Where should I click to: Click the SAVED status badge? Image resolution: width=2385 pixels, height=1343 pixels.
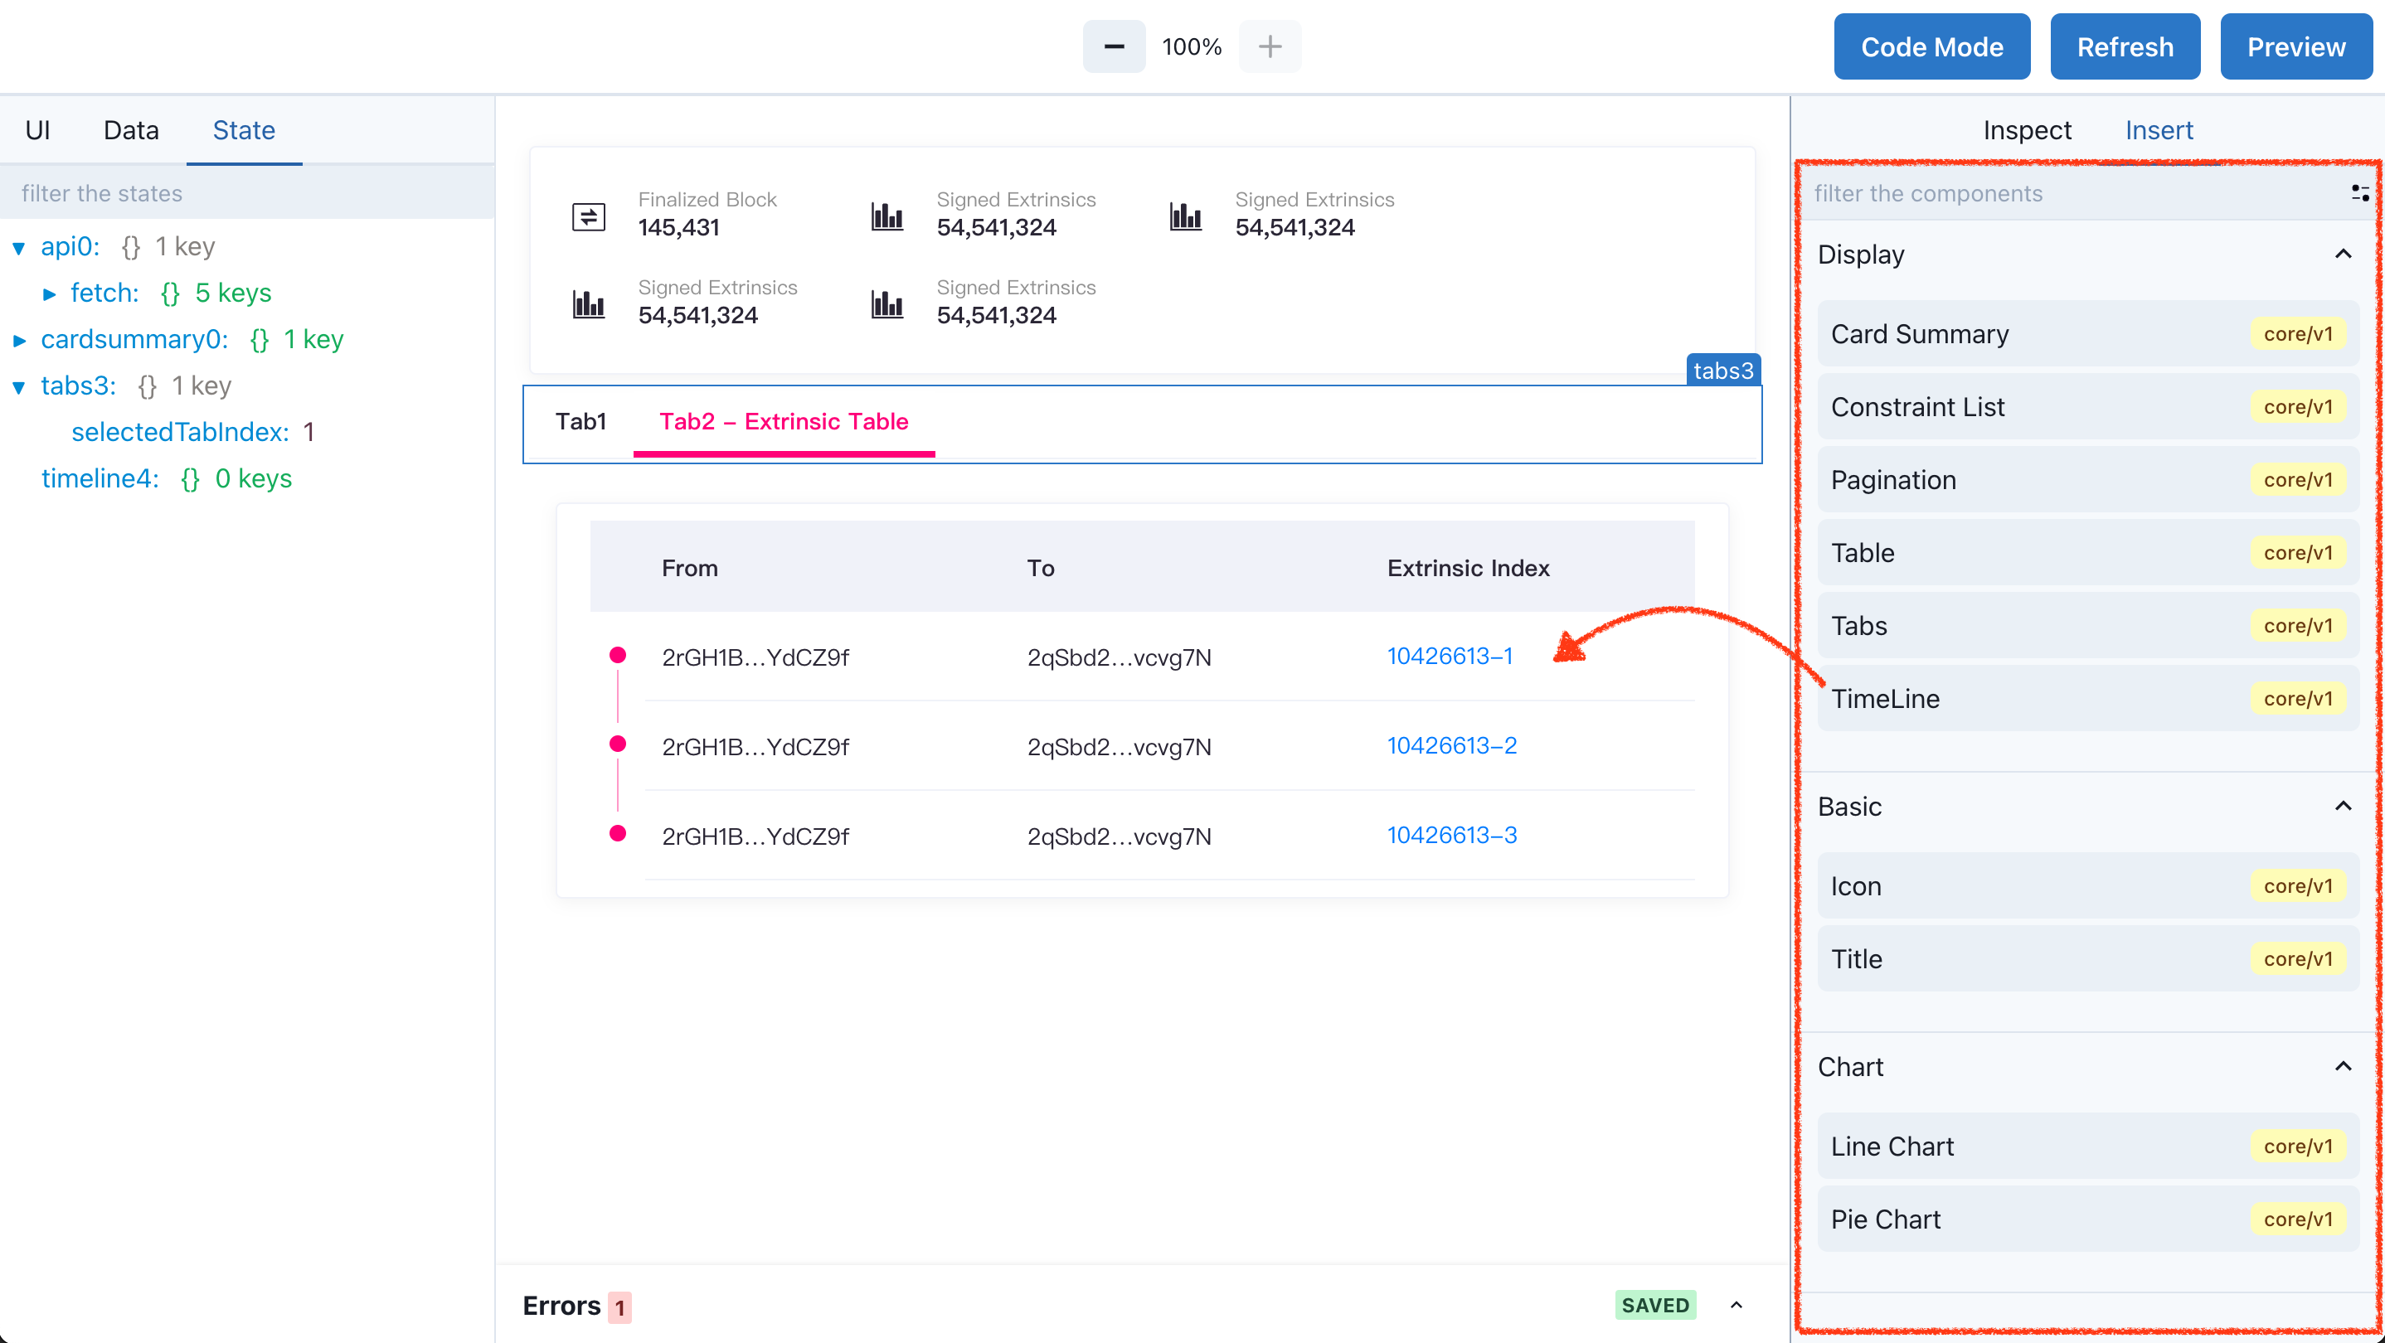point(1655,1305)
